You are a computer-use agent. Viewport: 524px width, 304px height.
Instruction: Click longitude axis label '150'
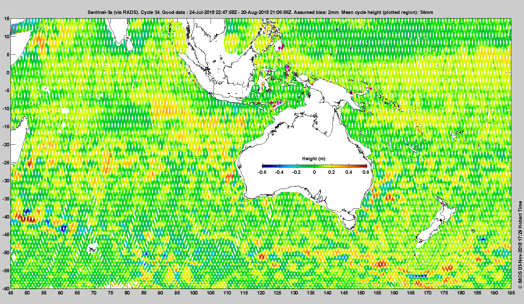tap(361, 293)
